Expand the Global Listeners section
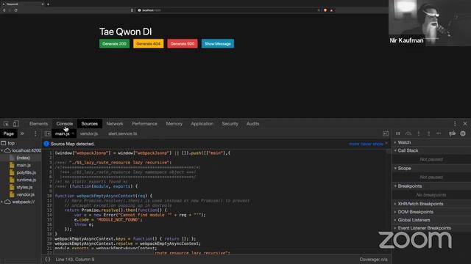Screen dimensions: 471x264 tap(431, 220)
